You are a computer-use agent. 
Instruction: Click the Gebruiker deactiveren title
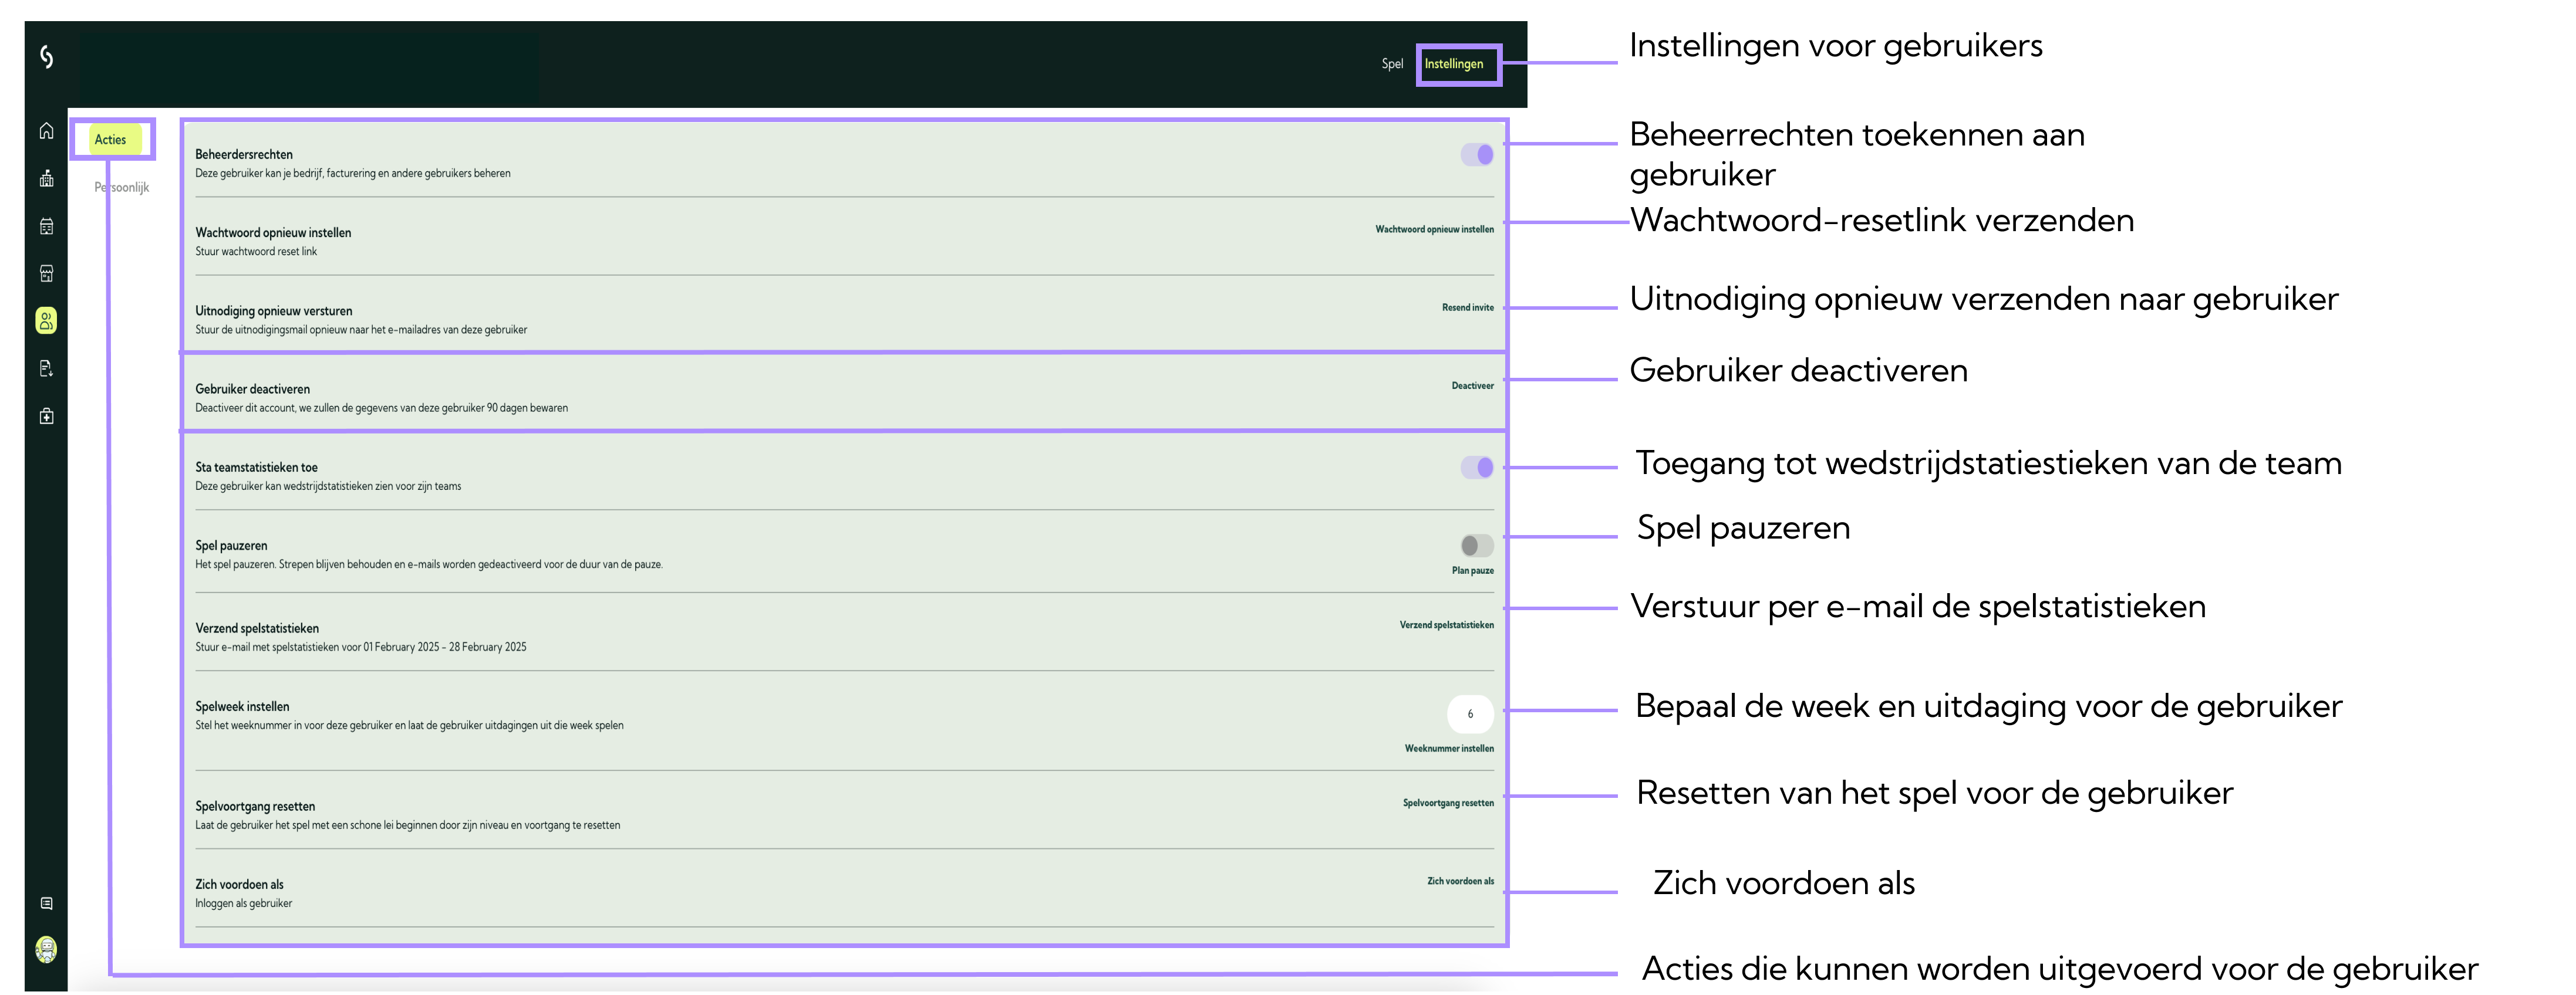(x=252, y=390)
